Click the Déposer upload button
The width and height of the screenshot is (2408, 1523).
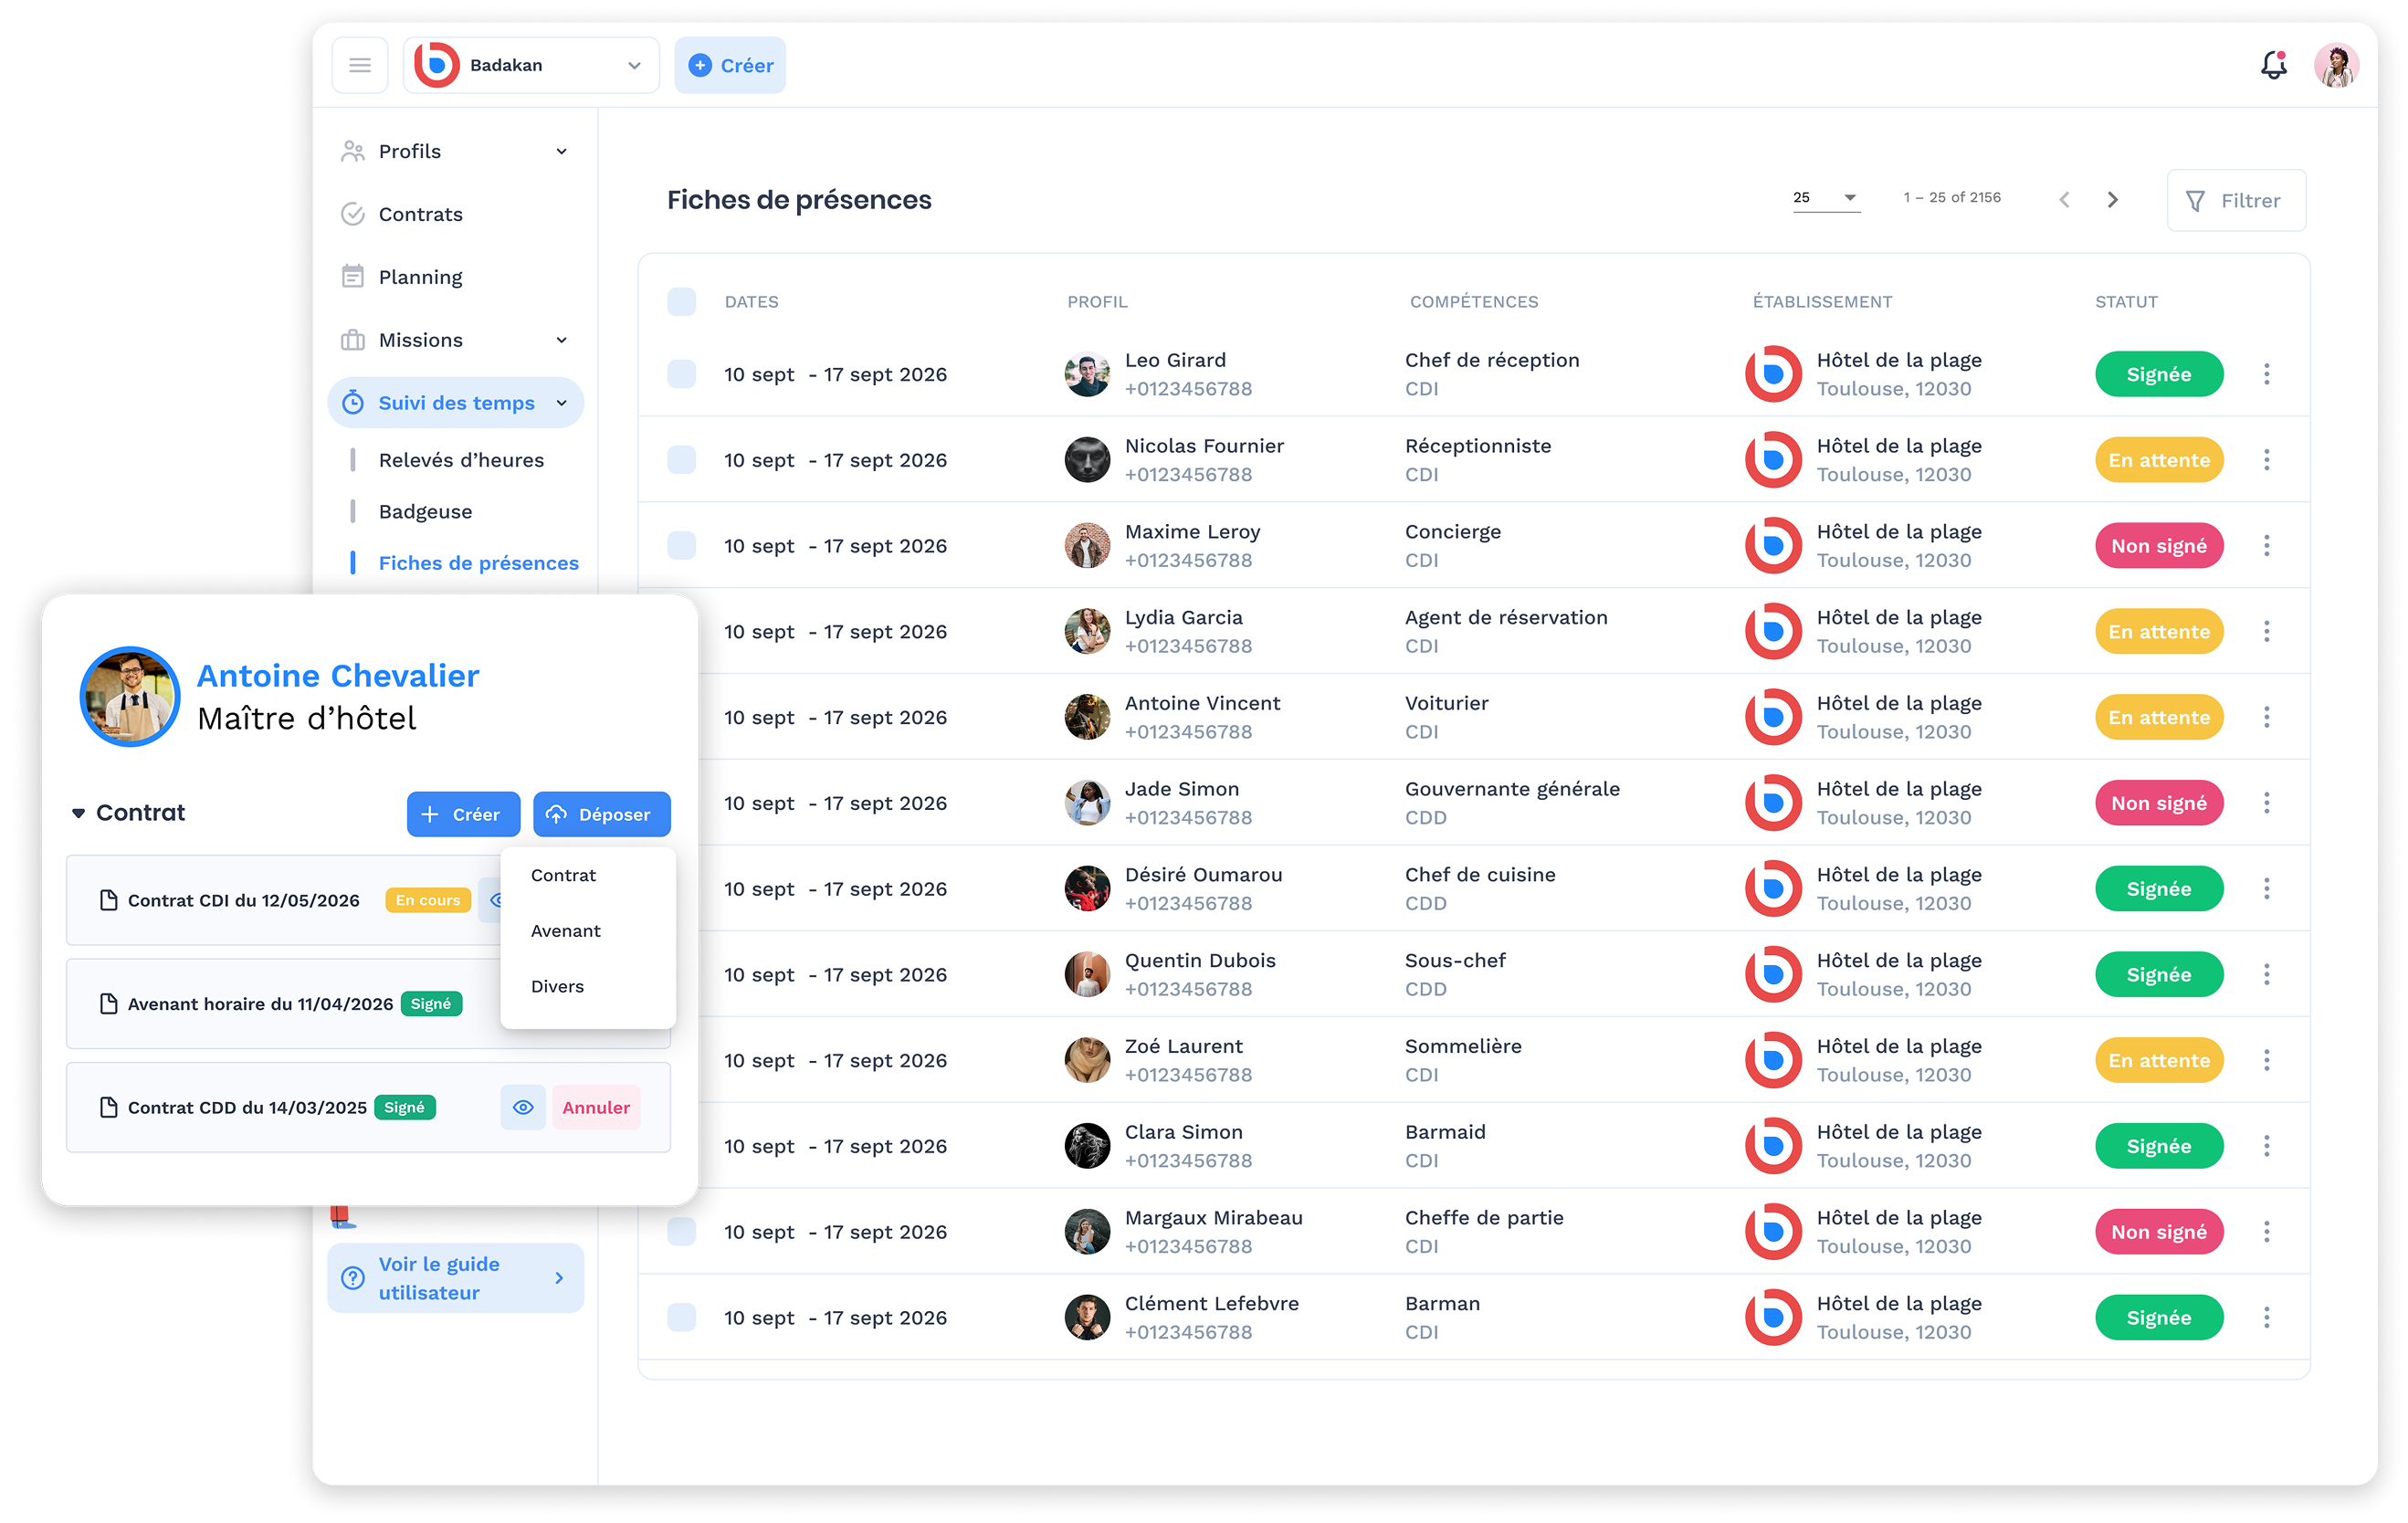(x=601, y=813)
